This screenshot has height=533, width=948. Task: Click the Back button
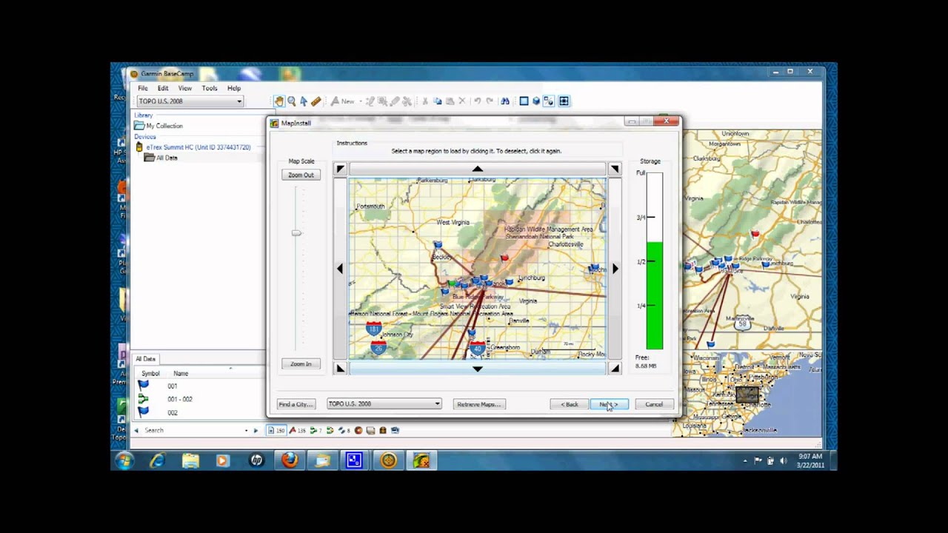pyautogui.click(x=570, y=404)
